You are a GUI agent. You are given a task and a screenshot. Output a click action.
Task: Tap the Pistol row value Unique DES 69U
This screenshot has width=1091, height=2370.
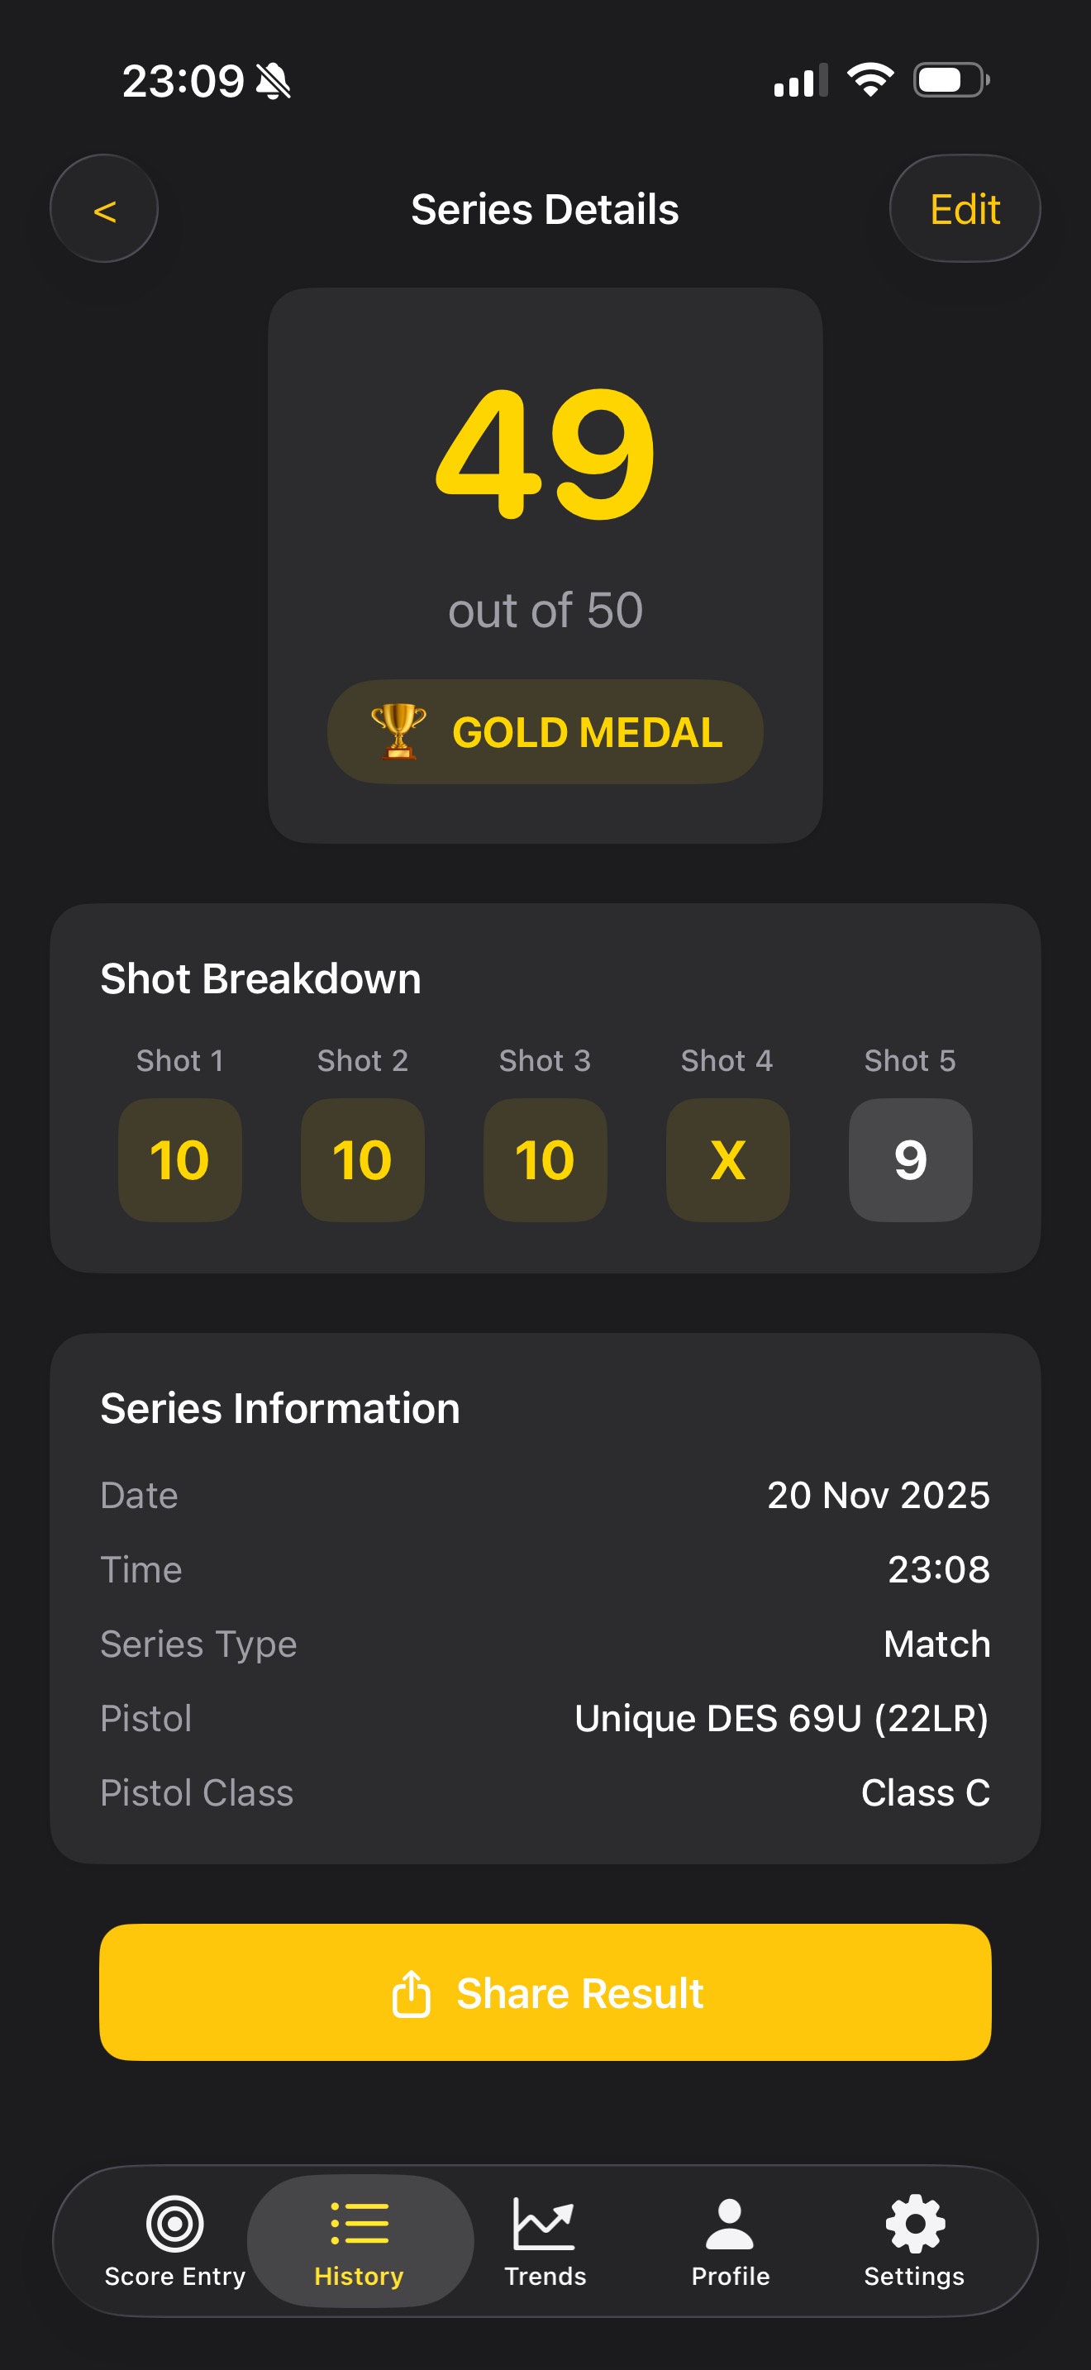[x=781, y=1718]
